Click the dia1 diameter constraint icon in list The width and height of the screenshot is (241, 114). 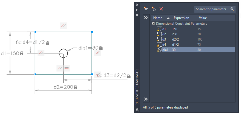point(160,50)
